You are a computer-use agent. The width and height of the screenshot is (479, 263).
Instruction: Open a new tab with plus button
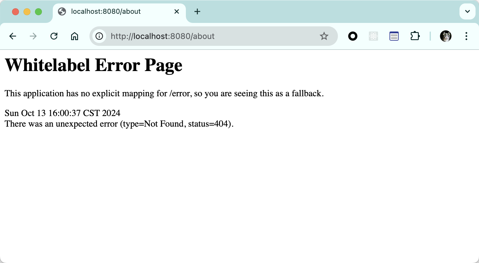point(197,11)
